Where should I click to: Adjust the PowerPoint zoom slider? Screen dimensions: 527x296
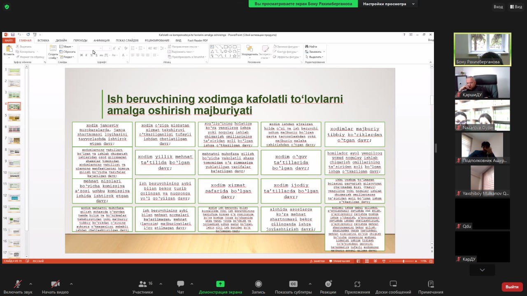[403, 261]
